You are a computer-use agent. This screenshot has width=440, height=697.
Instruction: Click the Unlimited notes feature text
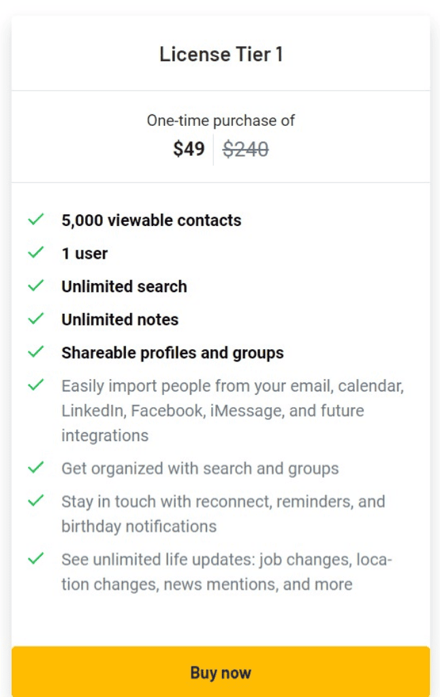120,319
